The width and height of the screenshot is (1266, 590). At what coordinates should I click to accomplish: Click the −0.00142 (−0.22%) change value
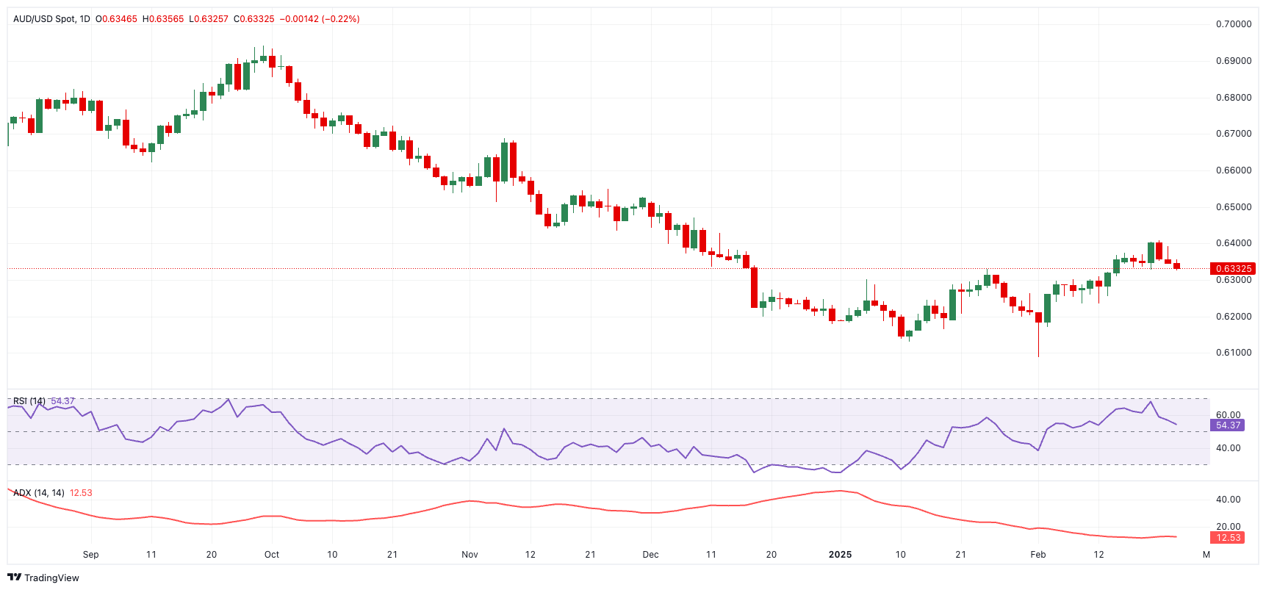tap(320, 19)
